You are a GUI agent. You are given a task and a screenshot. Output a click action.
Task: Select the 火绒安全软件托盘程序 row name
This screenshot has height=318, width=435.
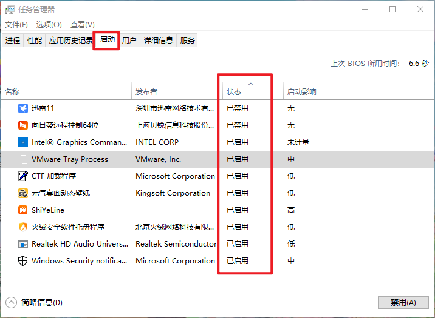coord(68,227)
